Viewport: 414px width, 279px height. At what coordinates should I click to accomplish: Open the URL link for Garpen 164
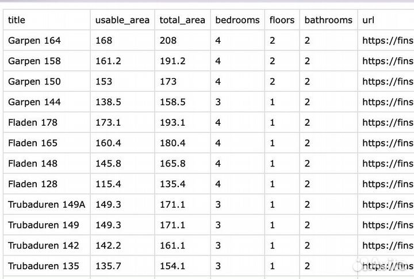click(x=388, y=41)
